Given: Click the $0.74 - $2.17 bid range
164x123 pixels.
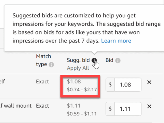Looking at the screenshot, I should [82, 90].
